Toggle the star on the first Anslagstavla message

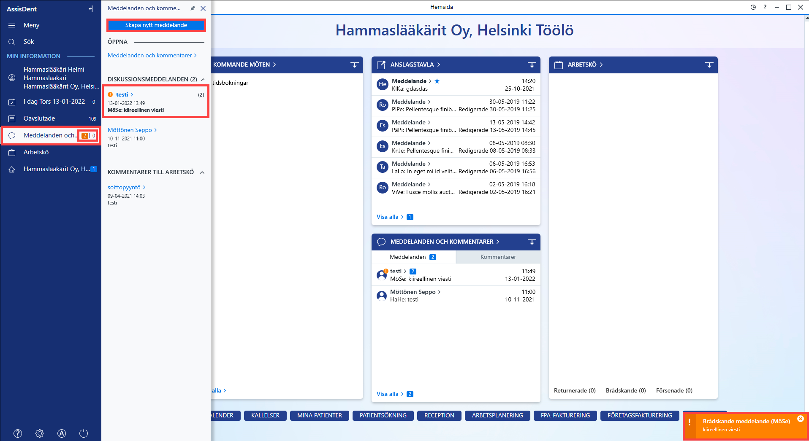437,81
